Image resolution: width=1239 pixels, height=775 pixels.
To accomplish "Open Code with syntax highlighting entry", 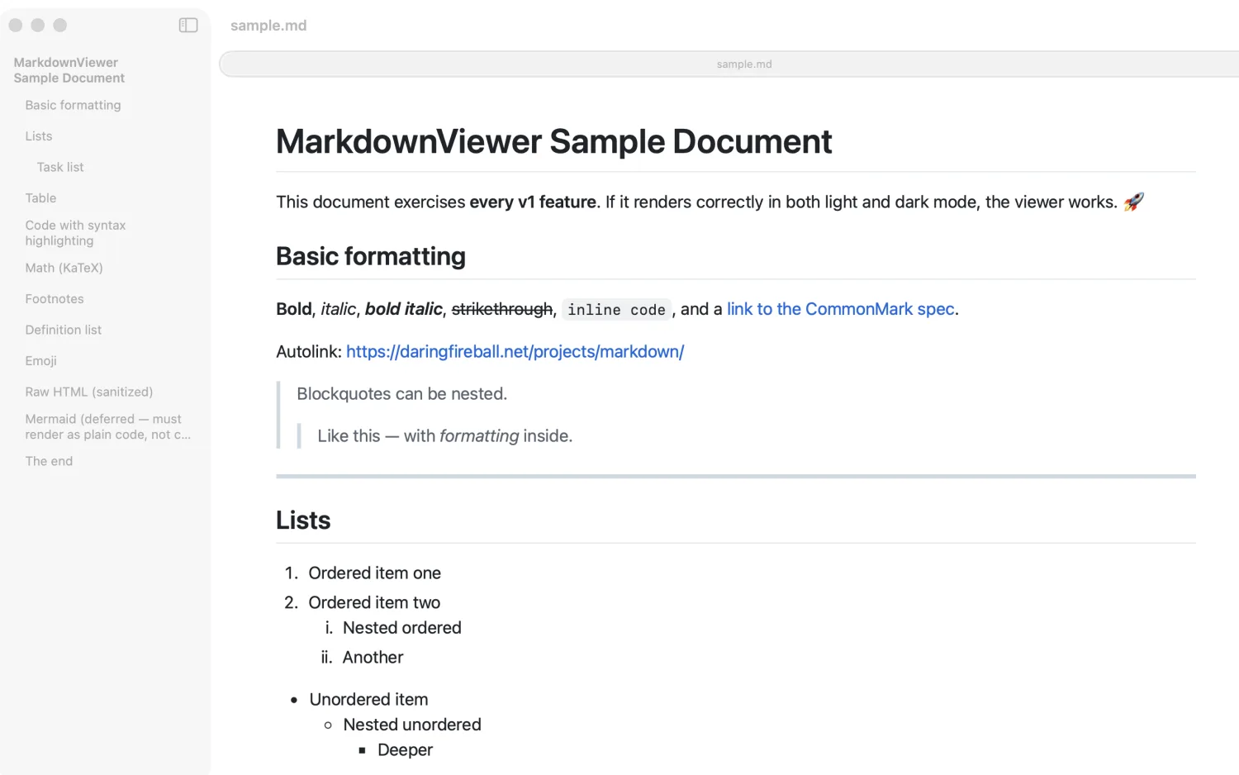I will [75, 233].
